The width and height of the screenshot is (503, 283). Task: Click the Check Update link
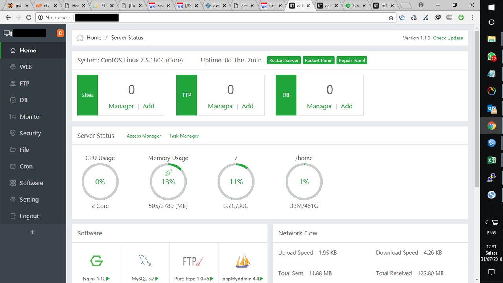coord(448,38)
